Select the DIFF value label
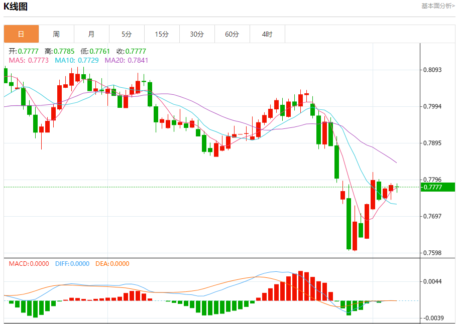The image size is (457, 324). 71,264
